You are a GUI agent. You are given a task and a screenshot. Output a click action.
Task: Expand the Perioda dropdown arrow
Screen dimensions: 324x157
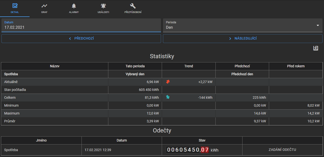point(318,25)
